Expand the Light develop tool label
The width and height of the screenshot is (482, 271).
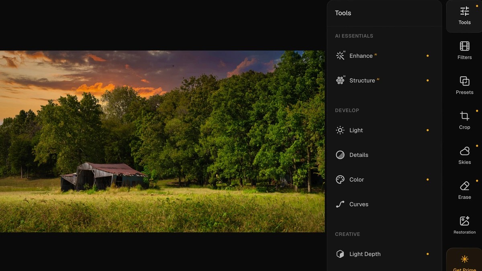[x=356, y=130]
